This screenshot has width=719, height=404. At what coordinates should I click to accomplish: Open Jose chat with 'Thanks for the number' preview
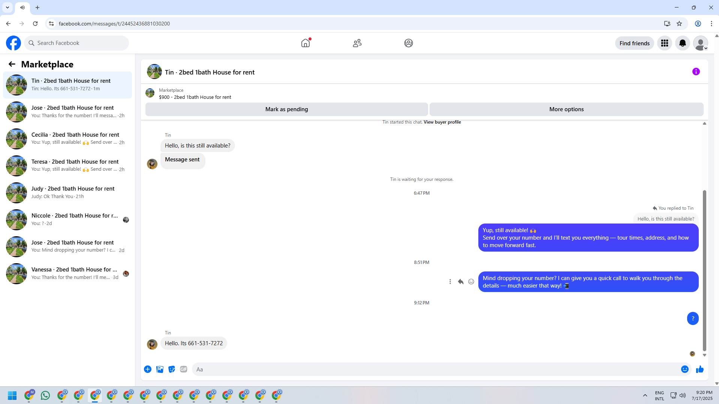coord(67,112)
